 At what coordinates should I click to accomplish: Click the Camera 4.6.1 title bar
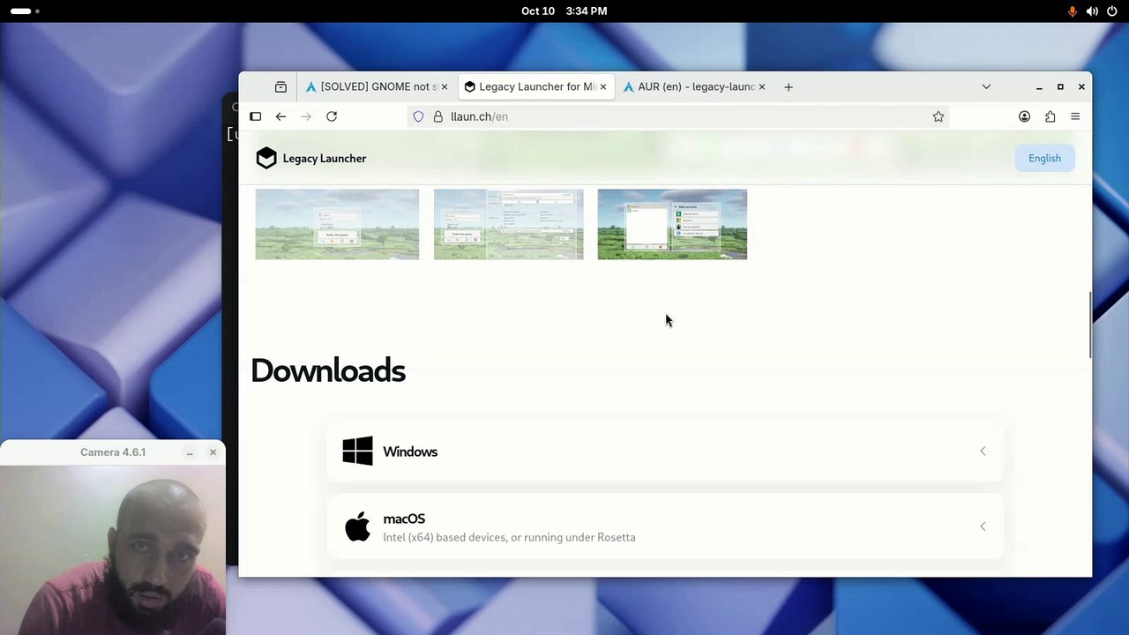click(x=113, y=452)
